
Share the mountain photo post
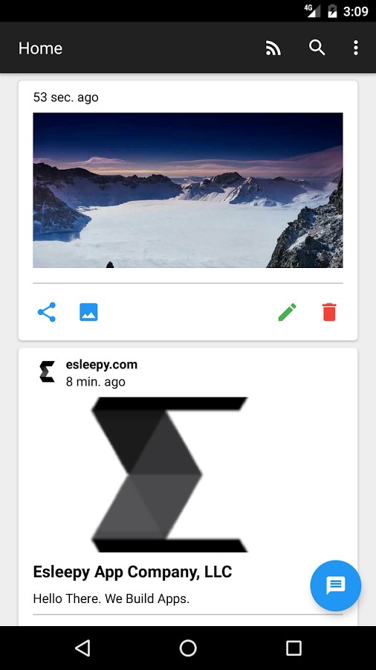pyautogui.click(x=47, y=312)
